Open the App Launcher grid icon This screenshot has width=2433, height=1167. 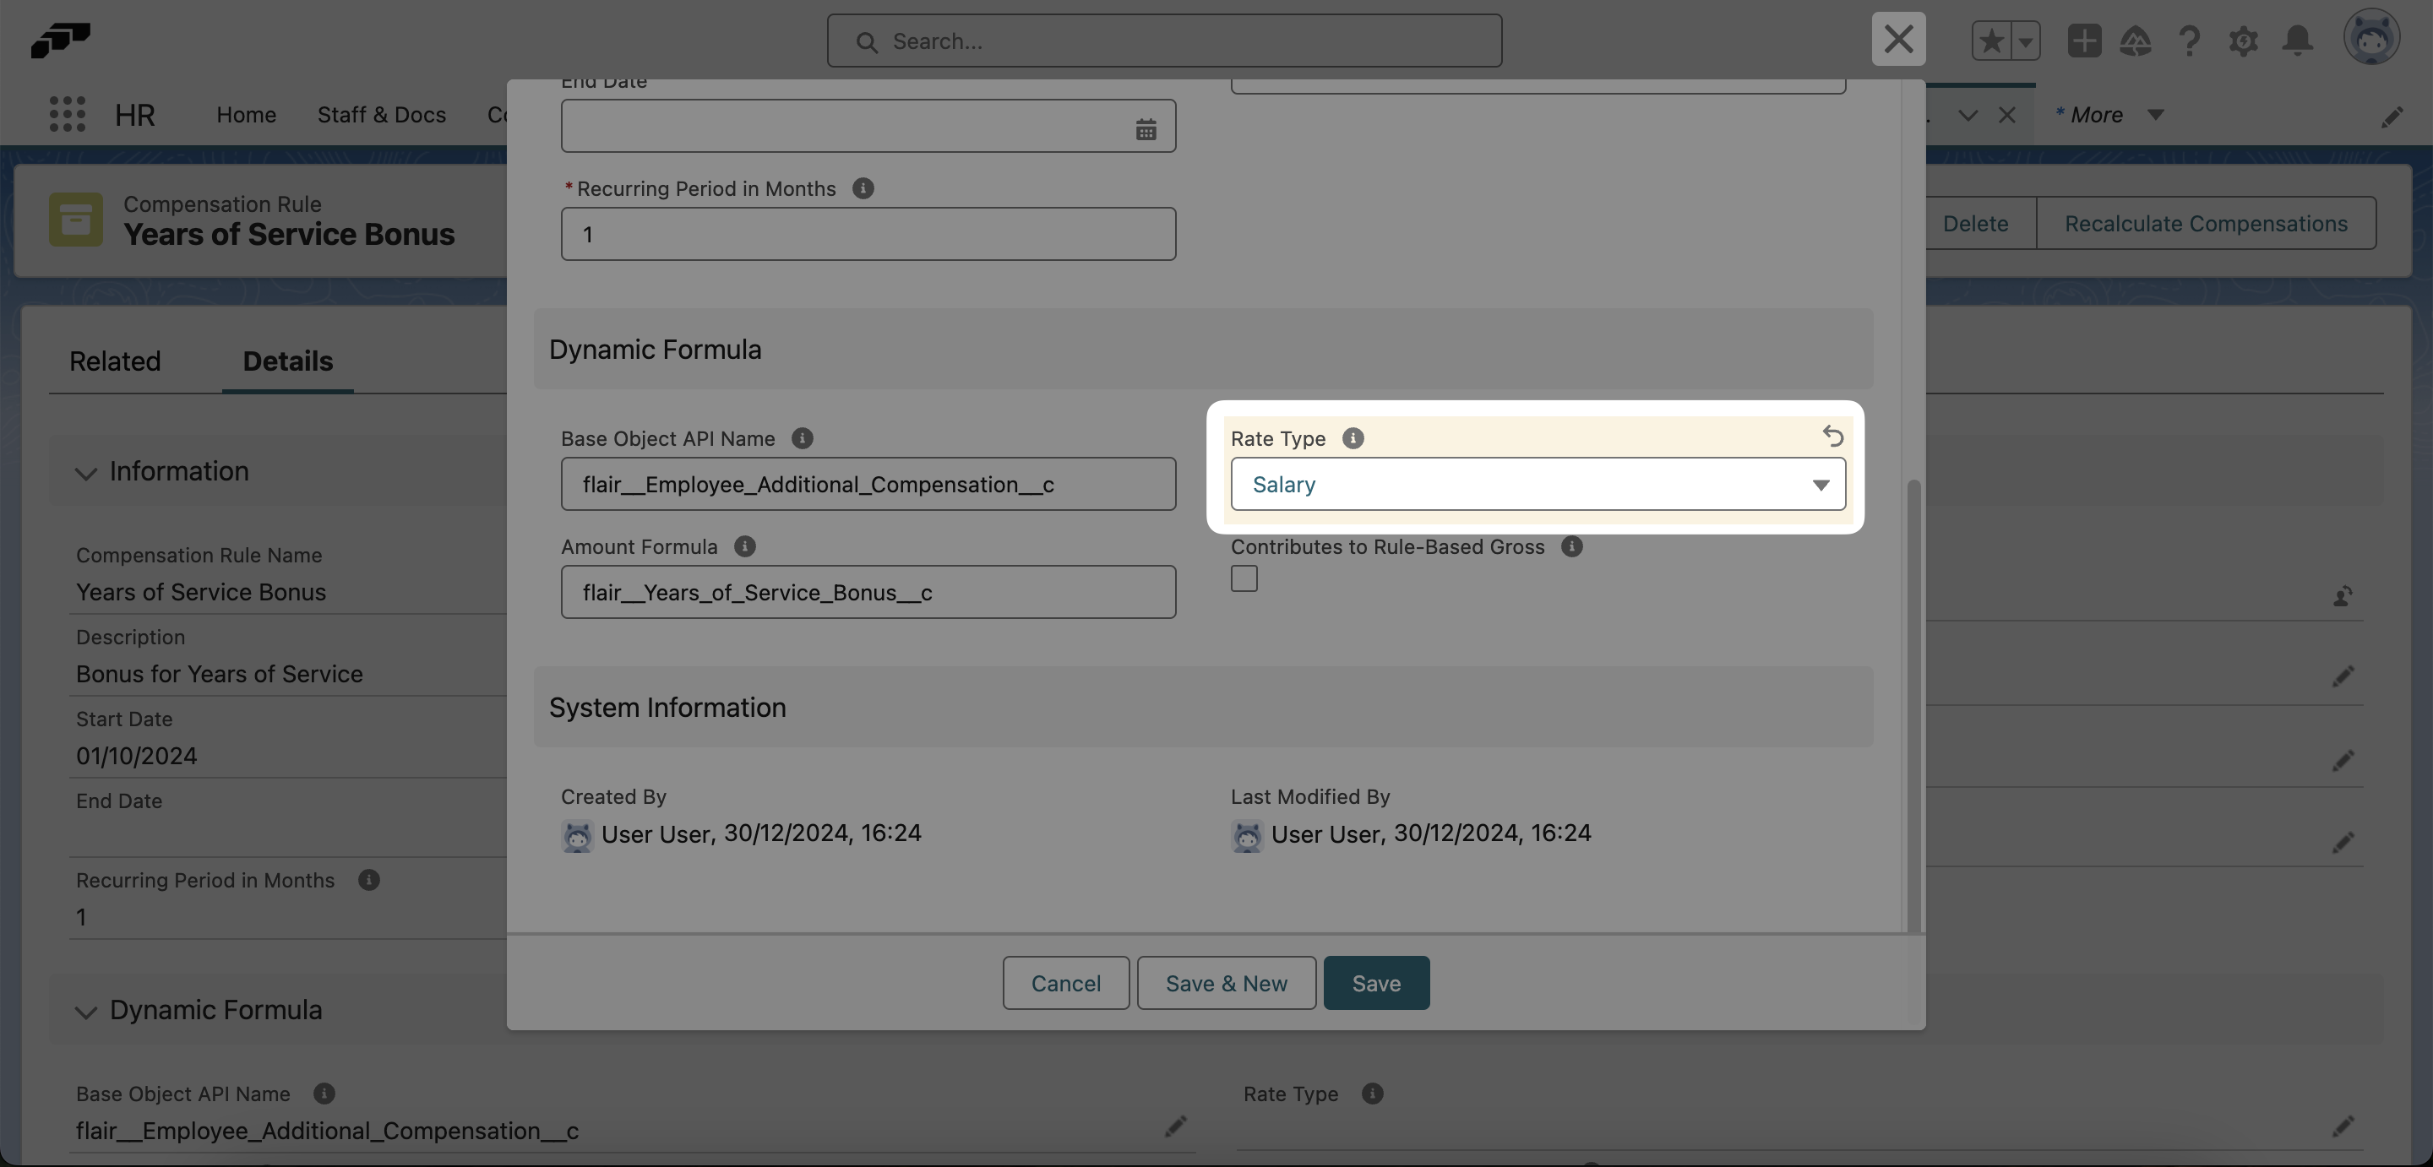click(67, 114)
